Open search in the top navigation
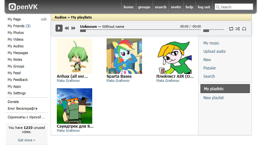 click(161, 7)
